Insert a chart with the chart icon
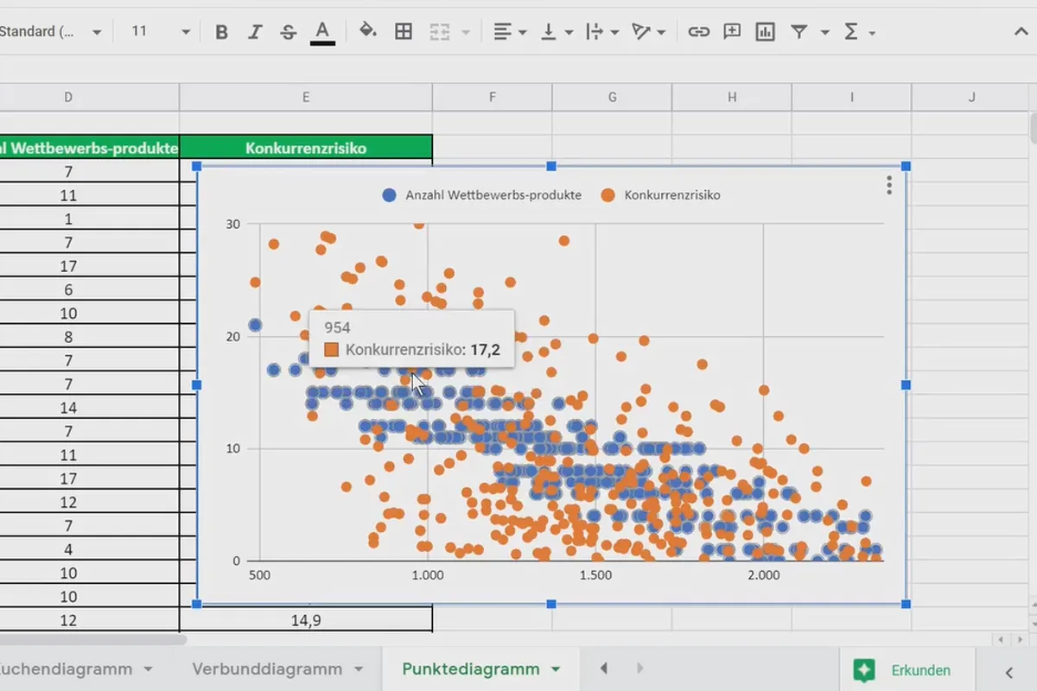Viewport: 1037px width, 691px height. [x=765, y=32]
